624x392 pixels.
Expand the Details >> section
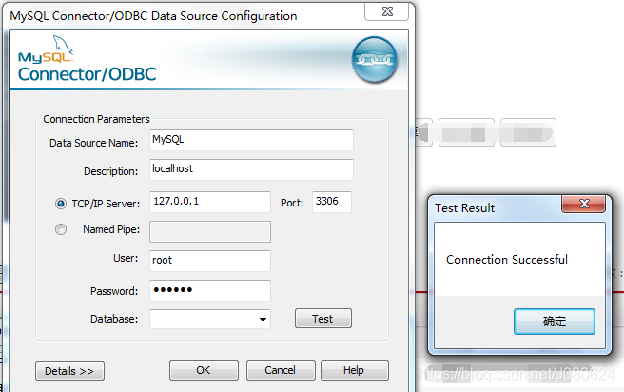[x=69, y=371]
